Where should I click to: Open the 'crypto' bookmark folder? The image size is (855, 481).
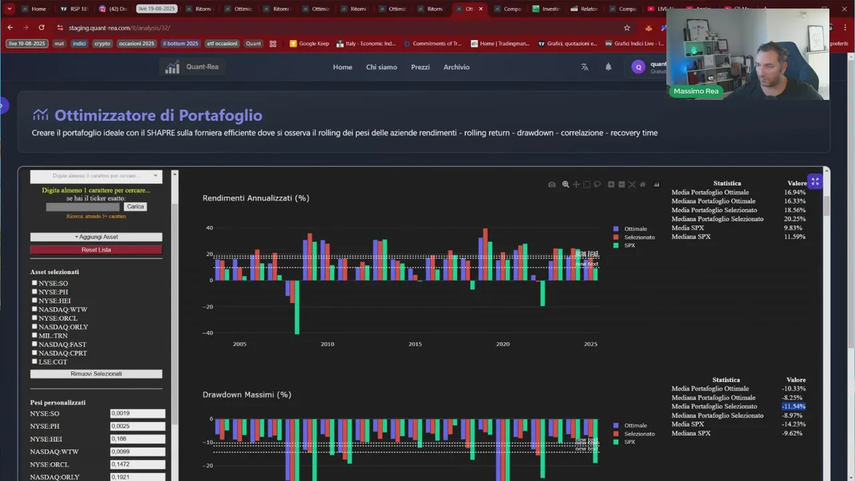(102, 43)
